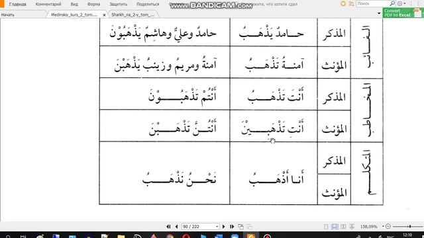Click the previous view icon beside page navigation
Image resolution: width=424 pixels, height=238 pixels.
[240, 227]
